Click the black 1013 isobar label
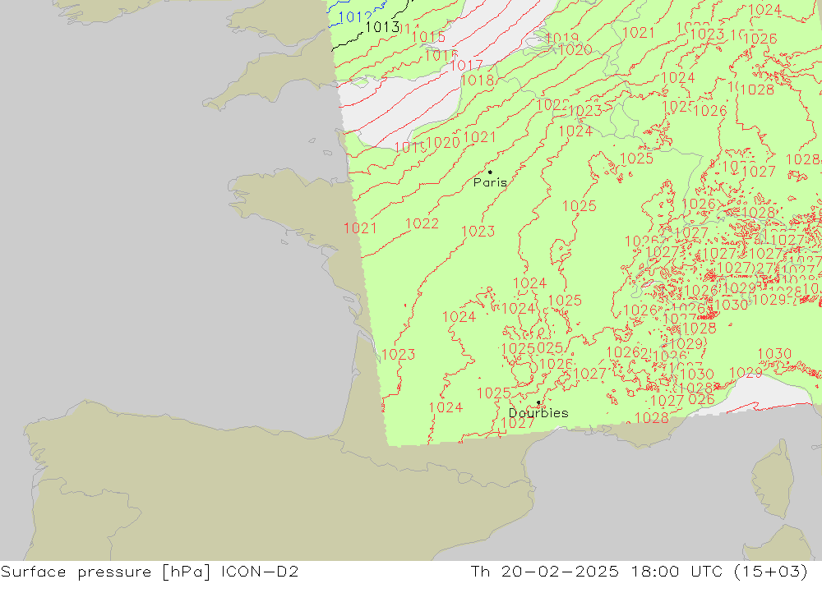Viewport: 822px width, 602px height. click(x=382, y=27)
